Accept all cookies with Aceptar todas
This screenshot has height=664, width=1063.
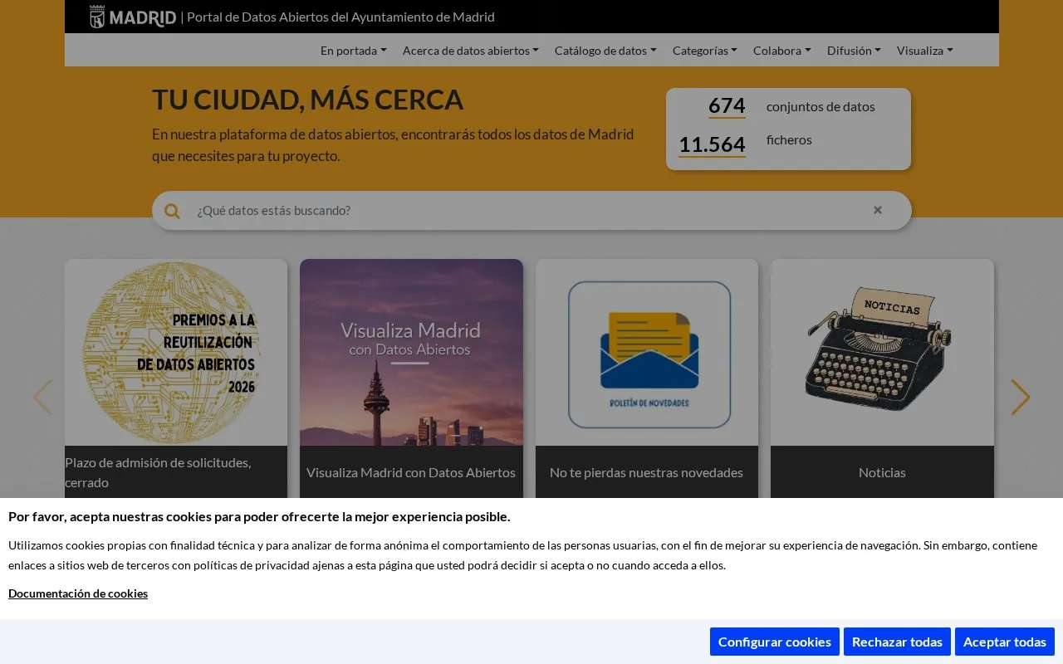tap(1005, 642)
